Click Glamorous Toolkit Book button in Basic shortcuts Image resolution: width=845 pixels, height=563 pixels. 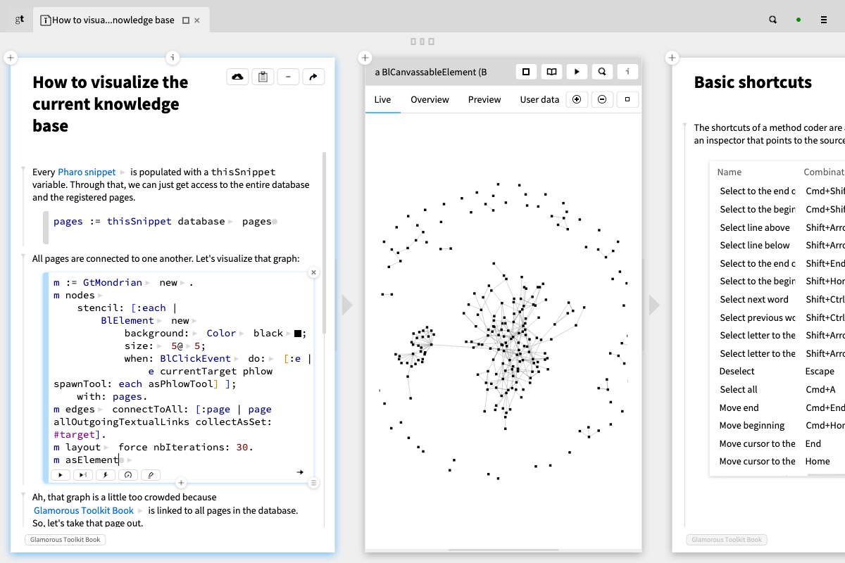pos(727,540)
